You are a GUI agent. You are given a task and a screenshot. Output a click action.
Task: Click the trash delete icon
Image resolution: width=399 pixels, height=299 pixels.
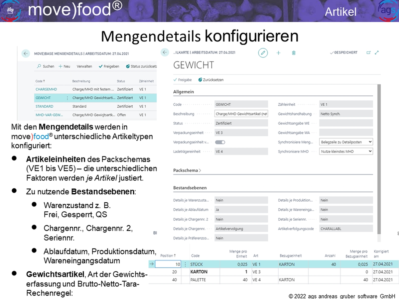click(294, 53)
